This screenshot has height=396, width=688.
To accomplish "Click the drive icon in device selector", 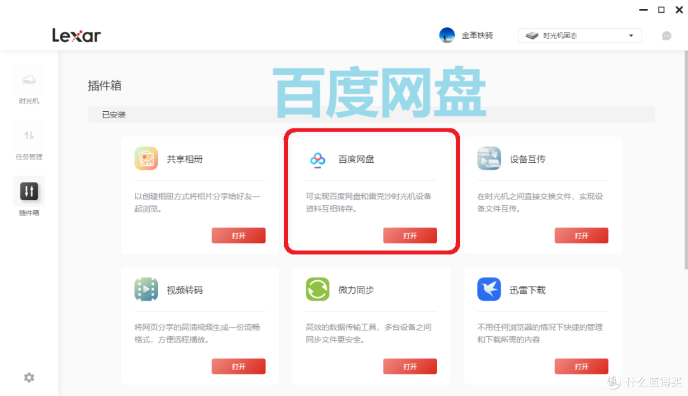I will [532, 36].
